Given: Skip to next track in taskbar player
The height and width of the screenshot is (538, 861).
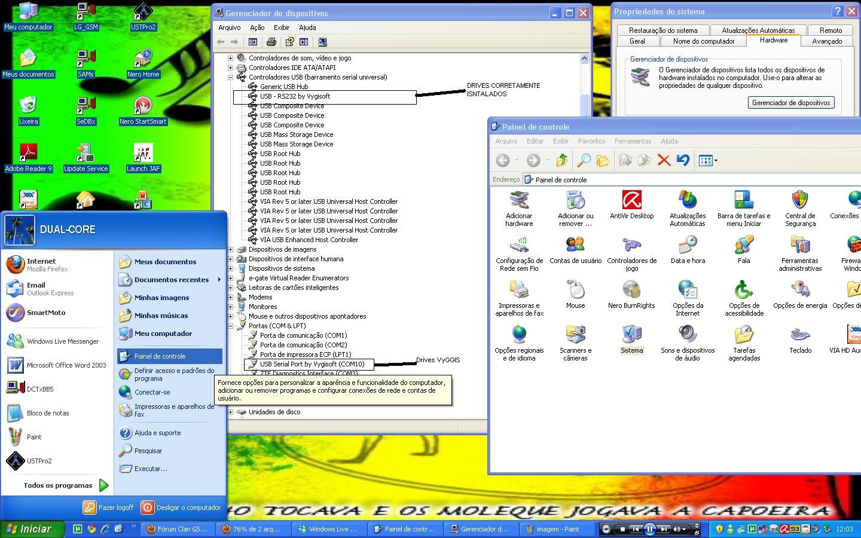Looking at the screenshot, I should click(664, 529).
